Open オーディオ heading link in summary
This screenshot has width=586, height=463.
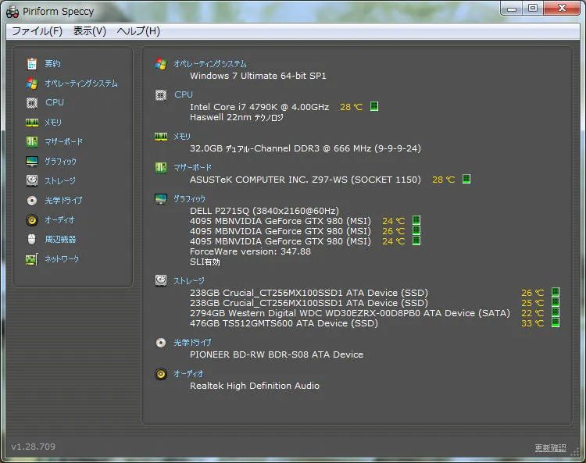(189, 374)
